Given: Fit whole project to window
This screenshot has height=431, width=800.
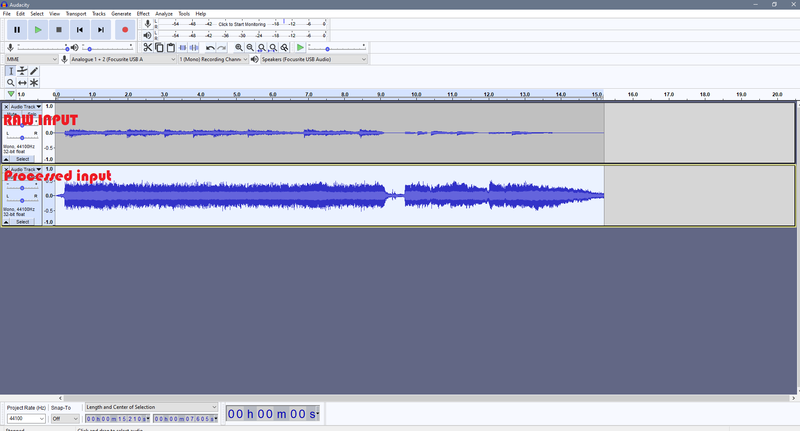Looking at the screenshot, I should [273, 48].
